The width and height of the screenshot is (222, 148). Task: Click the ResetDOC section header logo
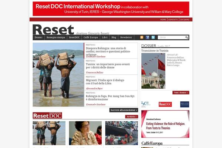[x=47, y=115]
